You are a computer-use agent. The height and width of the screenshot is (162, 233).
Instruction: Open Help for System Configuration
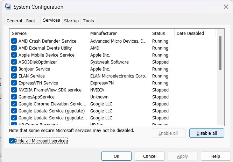(216, 156)
